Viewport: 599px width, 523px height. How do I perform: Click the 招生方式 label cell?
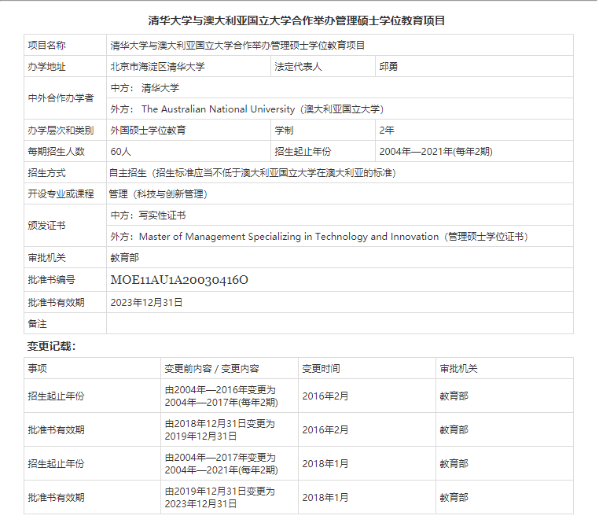[x=65, y=173]
